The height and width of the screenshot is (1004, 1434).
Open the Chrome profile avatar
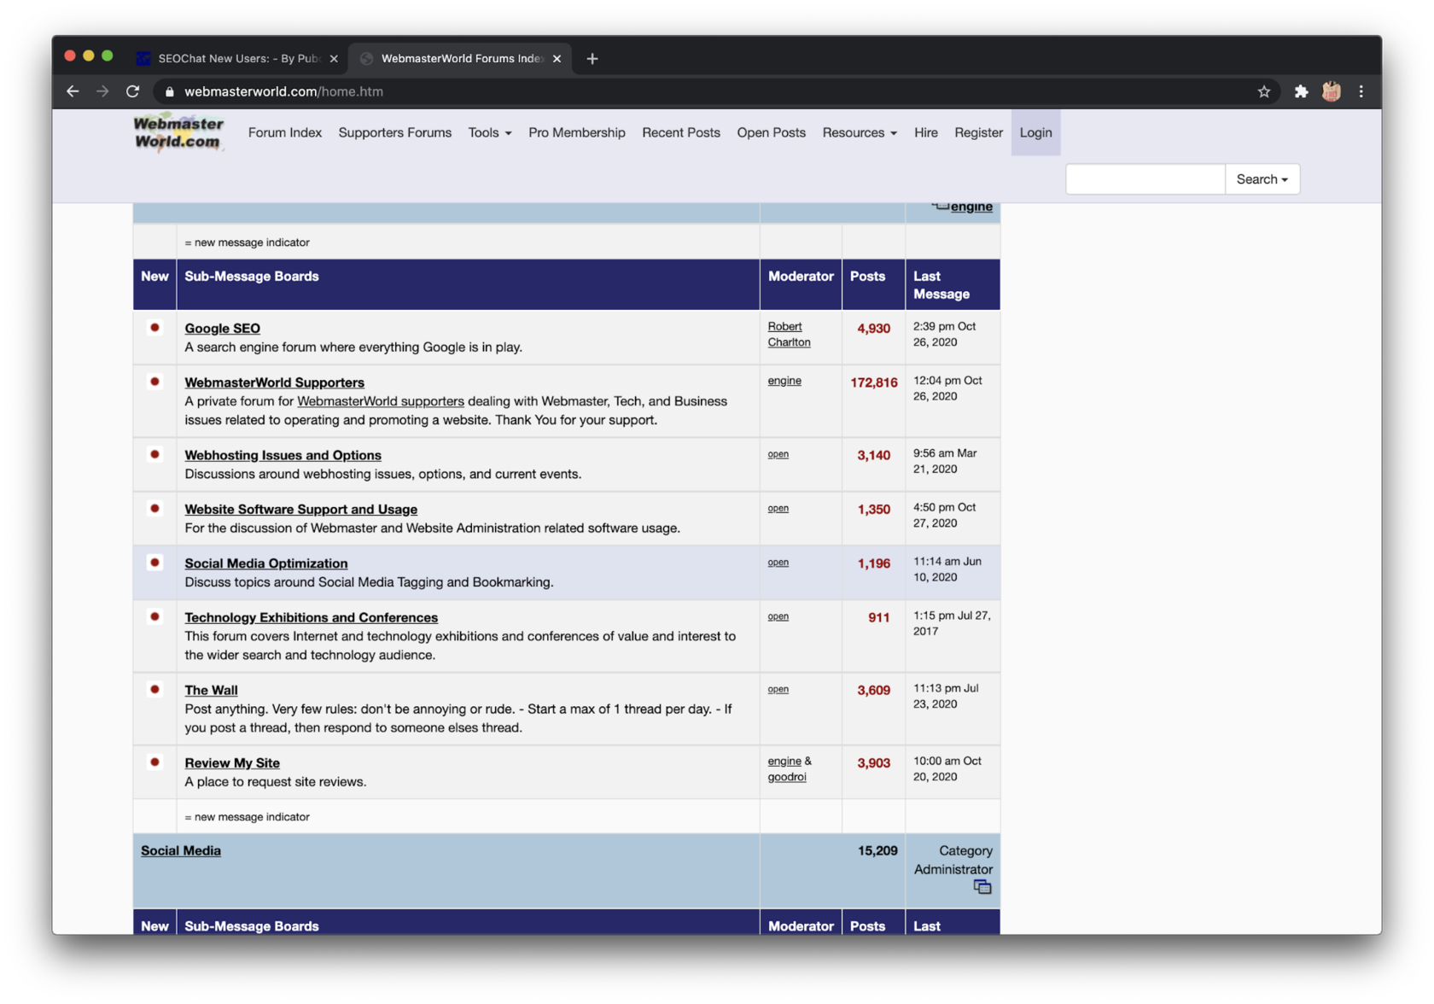[1331, 91]
